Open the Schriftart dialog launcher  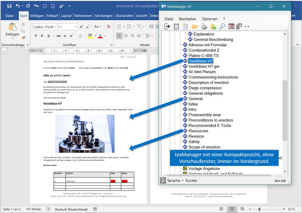(111, 45)
